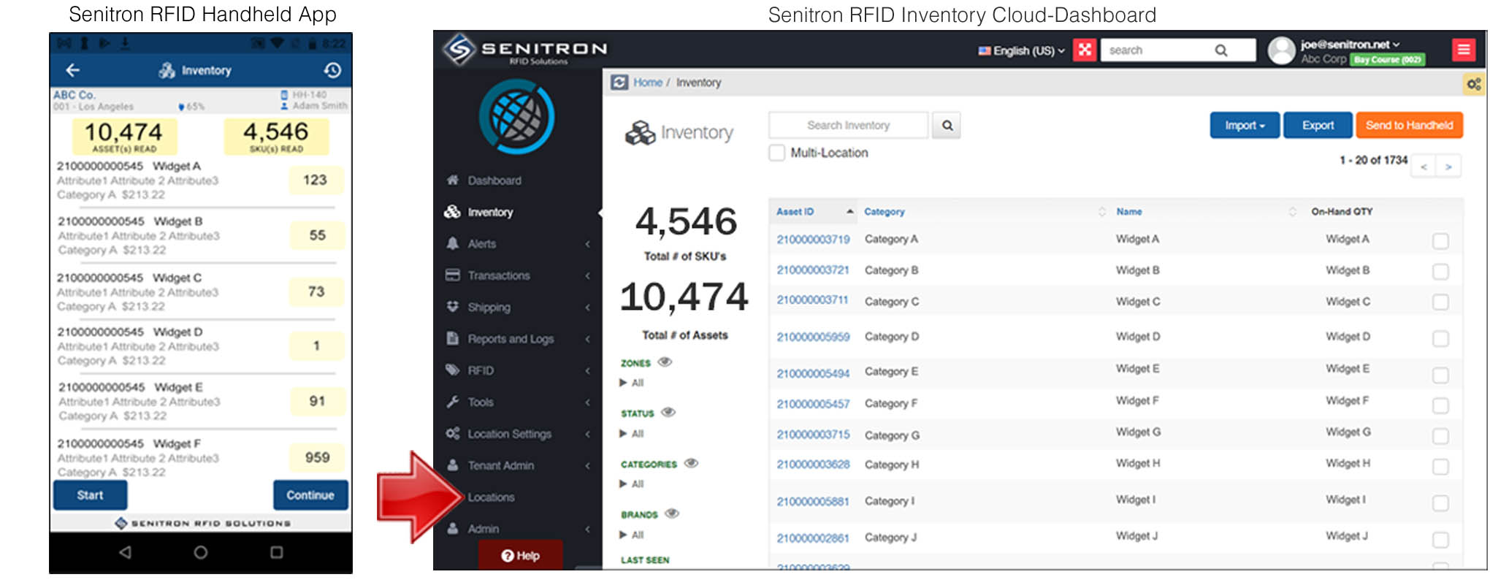Enable the Multi-Location checkbox

click(777, 153)
